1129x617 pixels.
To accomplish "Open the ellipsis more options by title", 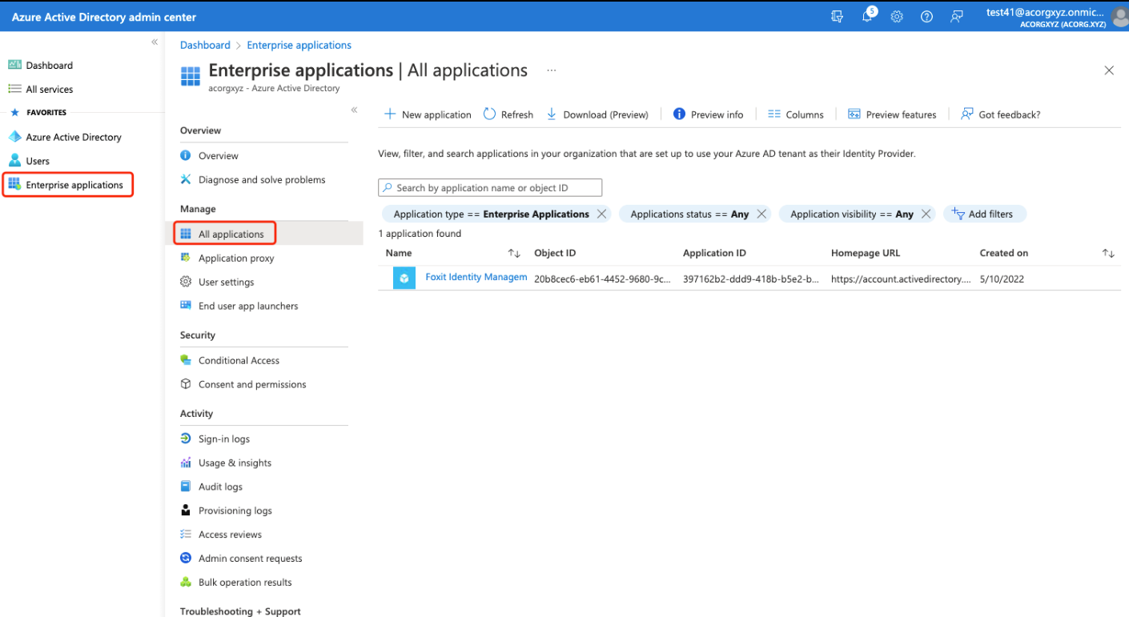I will coord(551,70).
